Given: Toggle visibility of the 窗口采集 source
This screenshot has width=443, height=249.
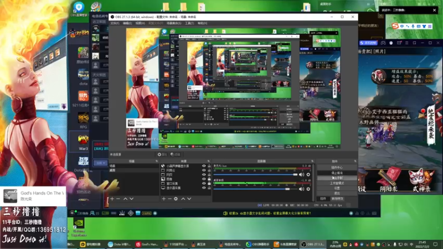Looking at the screenshot, I should pos(204,184).
